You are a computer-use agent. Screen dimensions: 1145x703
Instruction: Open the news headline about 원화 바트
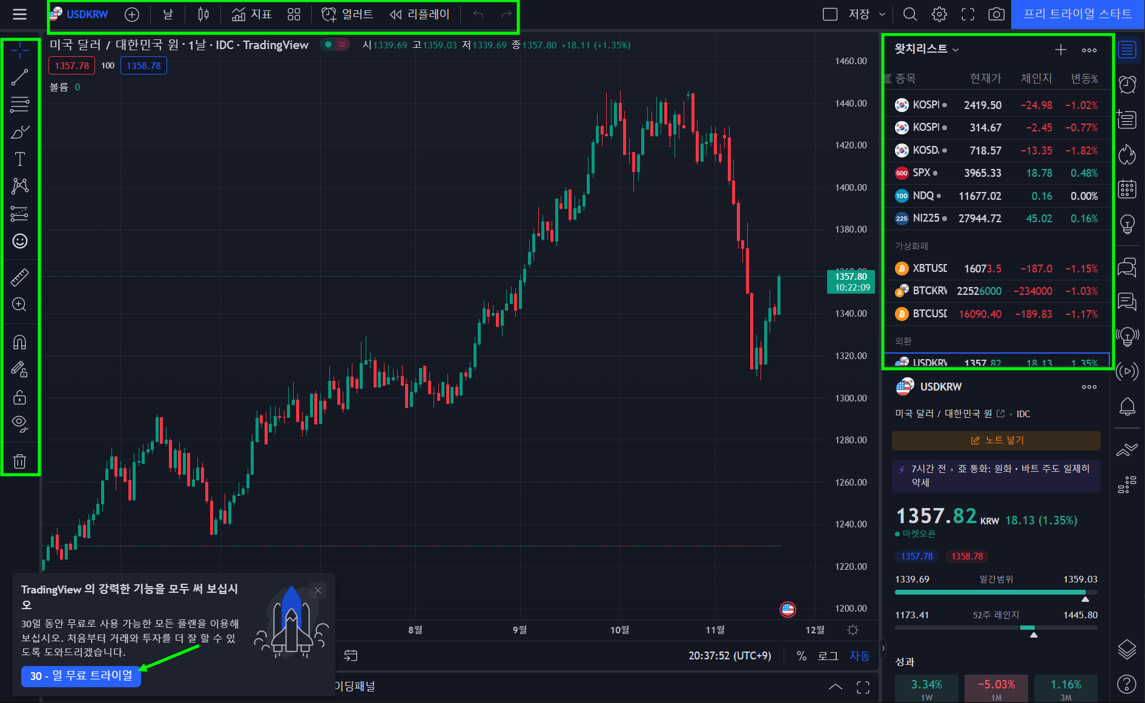coord(996,475)
